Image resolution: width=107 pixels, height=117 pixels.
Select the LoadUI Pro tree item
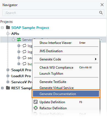(21, 76)
